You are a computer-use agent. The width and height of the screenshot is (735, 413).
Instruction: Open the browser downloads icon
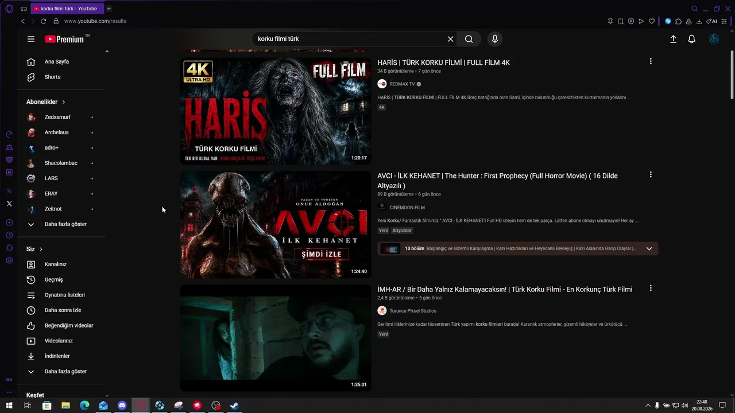coord(699,21)
